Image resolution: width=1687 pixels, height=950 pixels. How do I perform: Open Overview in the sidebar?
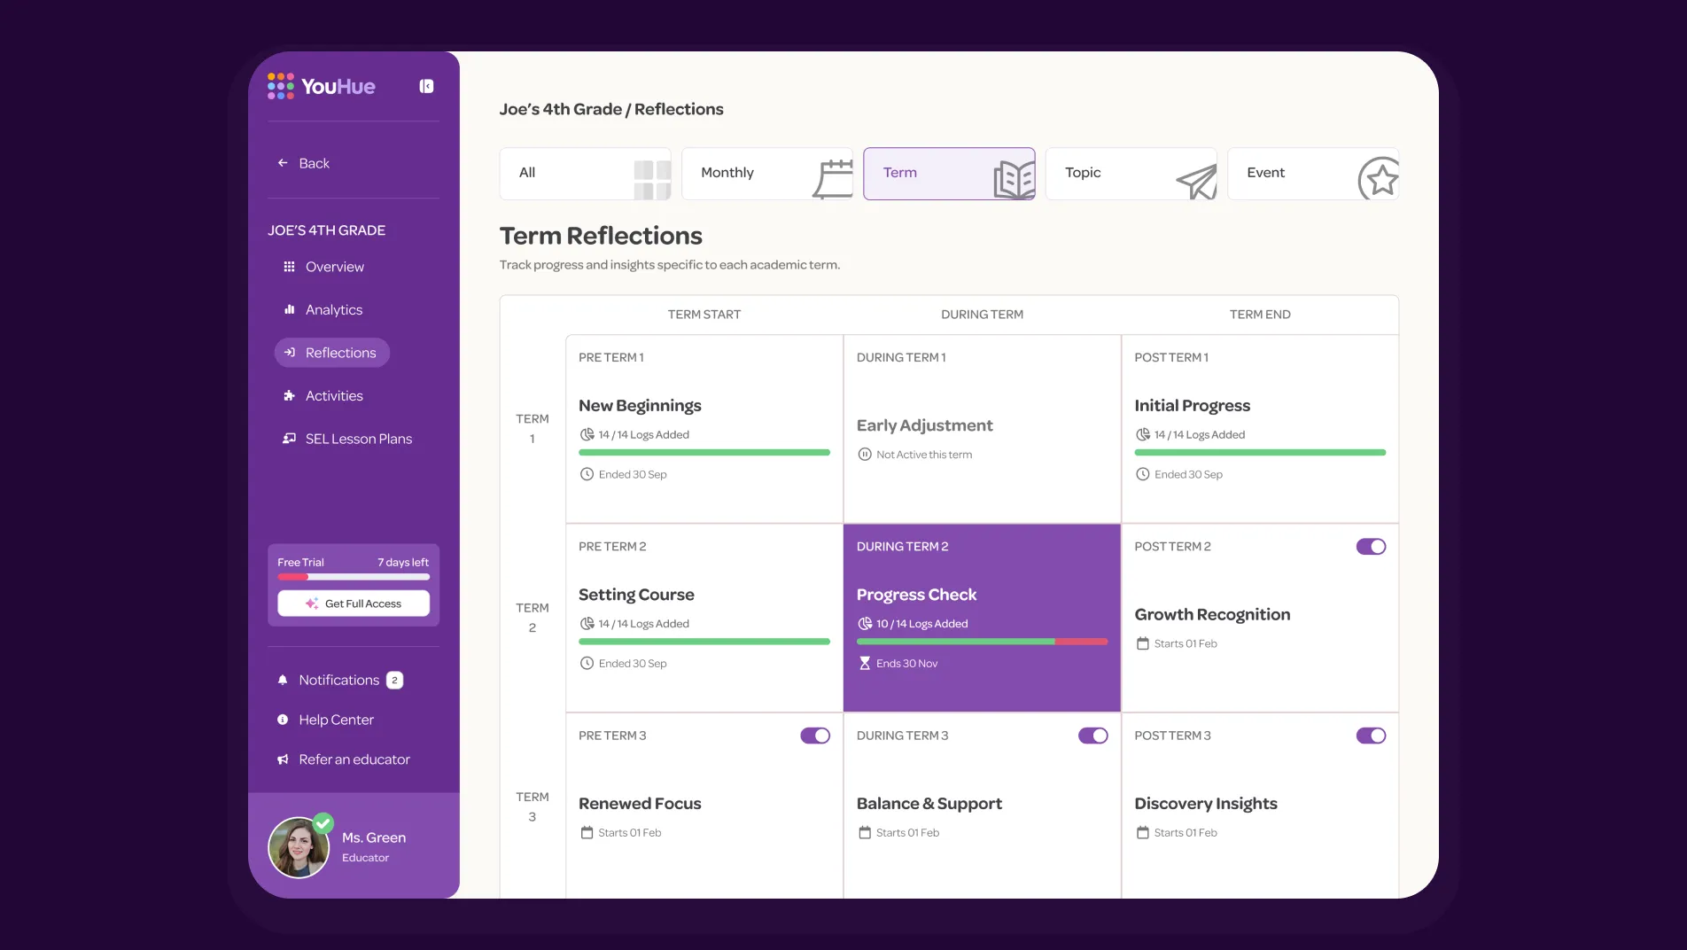(x=323, y=267)
